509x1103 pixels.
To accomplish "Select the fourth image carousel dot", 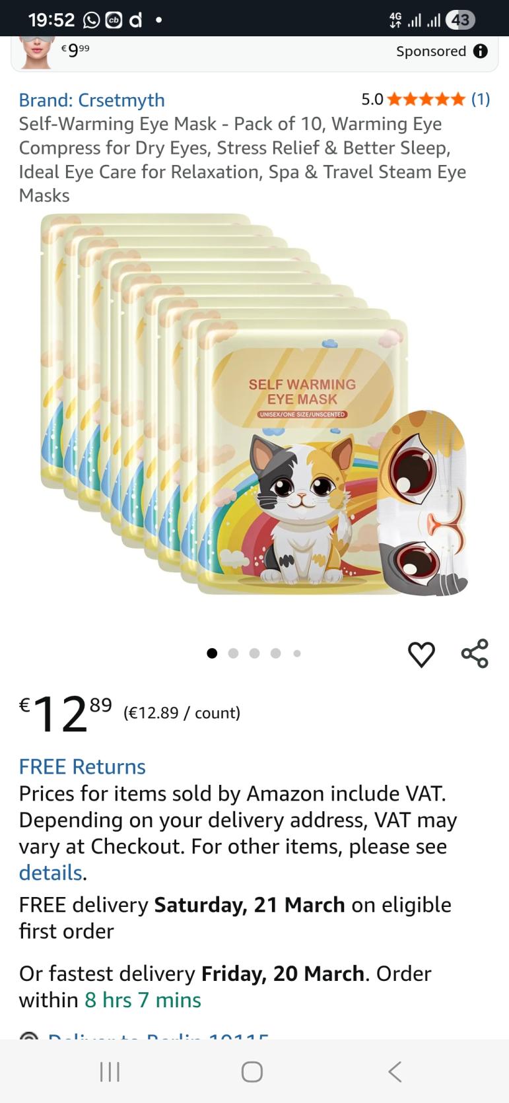I will tap(275, 653).
